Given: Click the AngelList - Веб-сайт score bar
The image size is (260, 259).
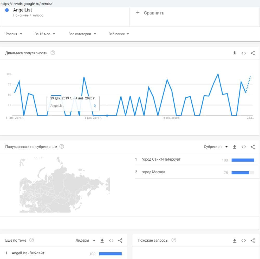Looking at the screenshot, I should click(110, 254).
